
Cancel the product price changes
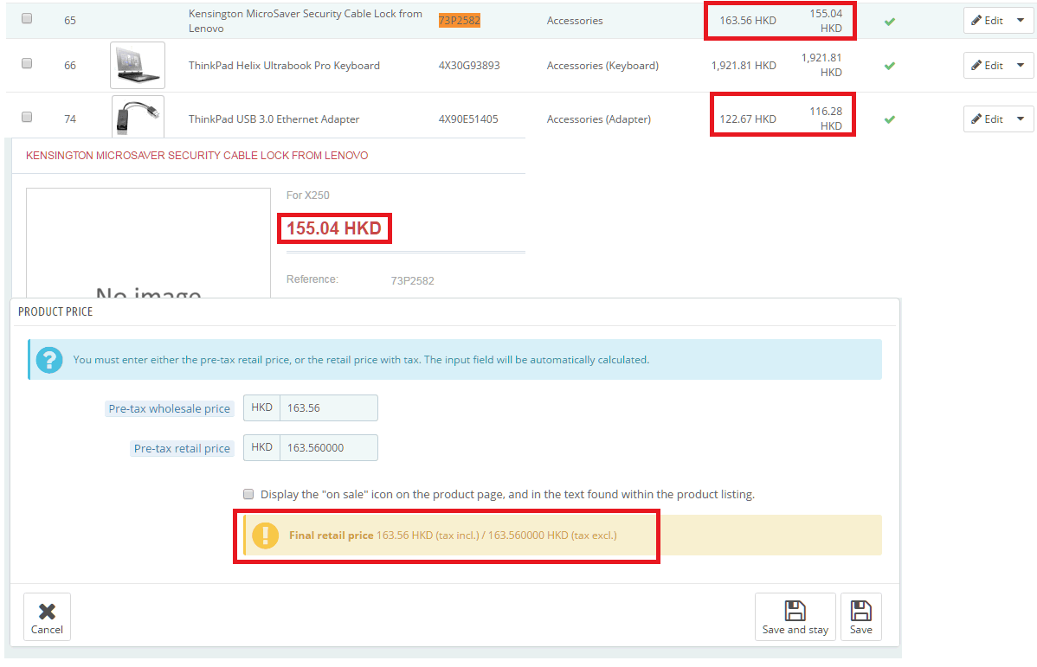(x=47, y=617)
